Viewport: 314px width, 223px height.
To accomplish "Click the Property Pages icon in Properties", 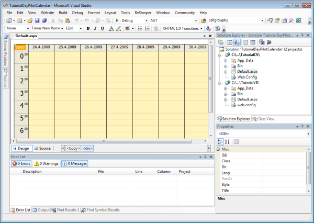I will pyautogui.click(x=236, y=142).
